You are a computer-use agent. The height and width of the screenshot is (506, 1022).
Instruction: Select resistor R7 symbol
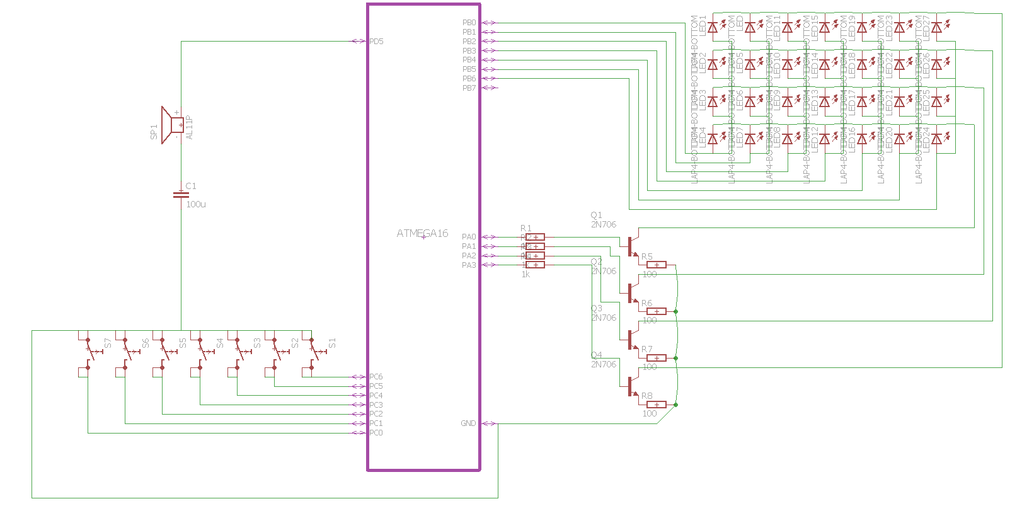click(657, 358)
